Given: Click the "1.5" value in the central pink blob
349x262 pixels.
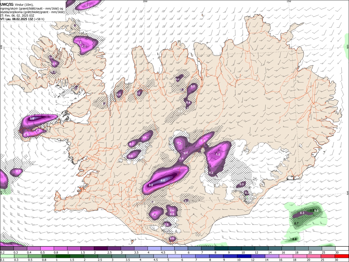Looking at the screenshot, I should pos(218,154).
